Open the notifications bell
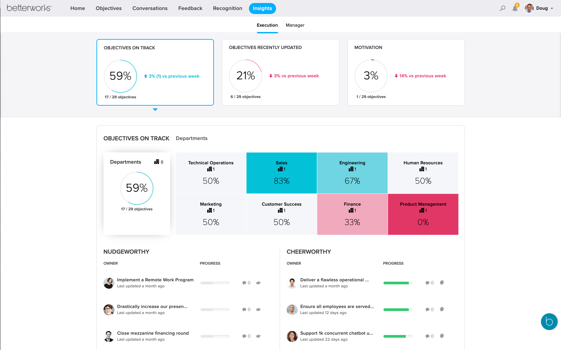Viewport: 561px width, 350px height. point(515,9)
